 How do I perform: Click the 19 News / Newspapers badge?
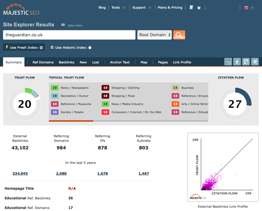pyautogui.click(x=54, y=88)
